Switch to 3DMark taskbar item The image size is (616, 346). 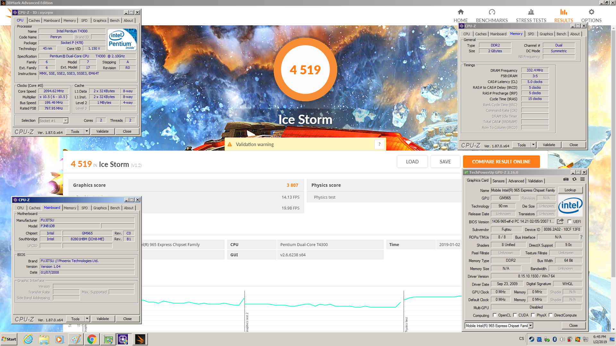point(140,339)
